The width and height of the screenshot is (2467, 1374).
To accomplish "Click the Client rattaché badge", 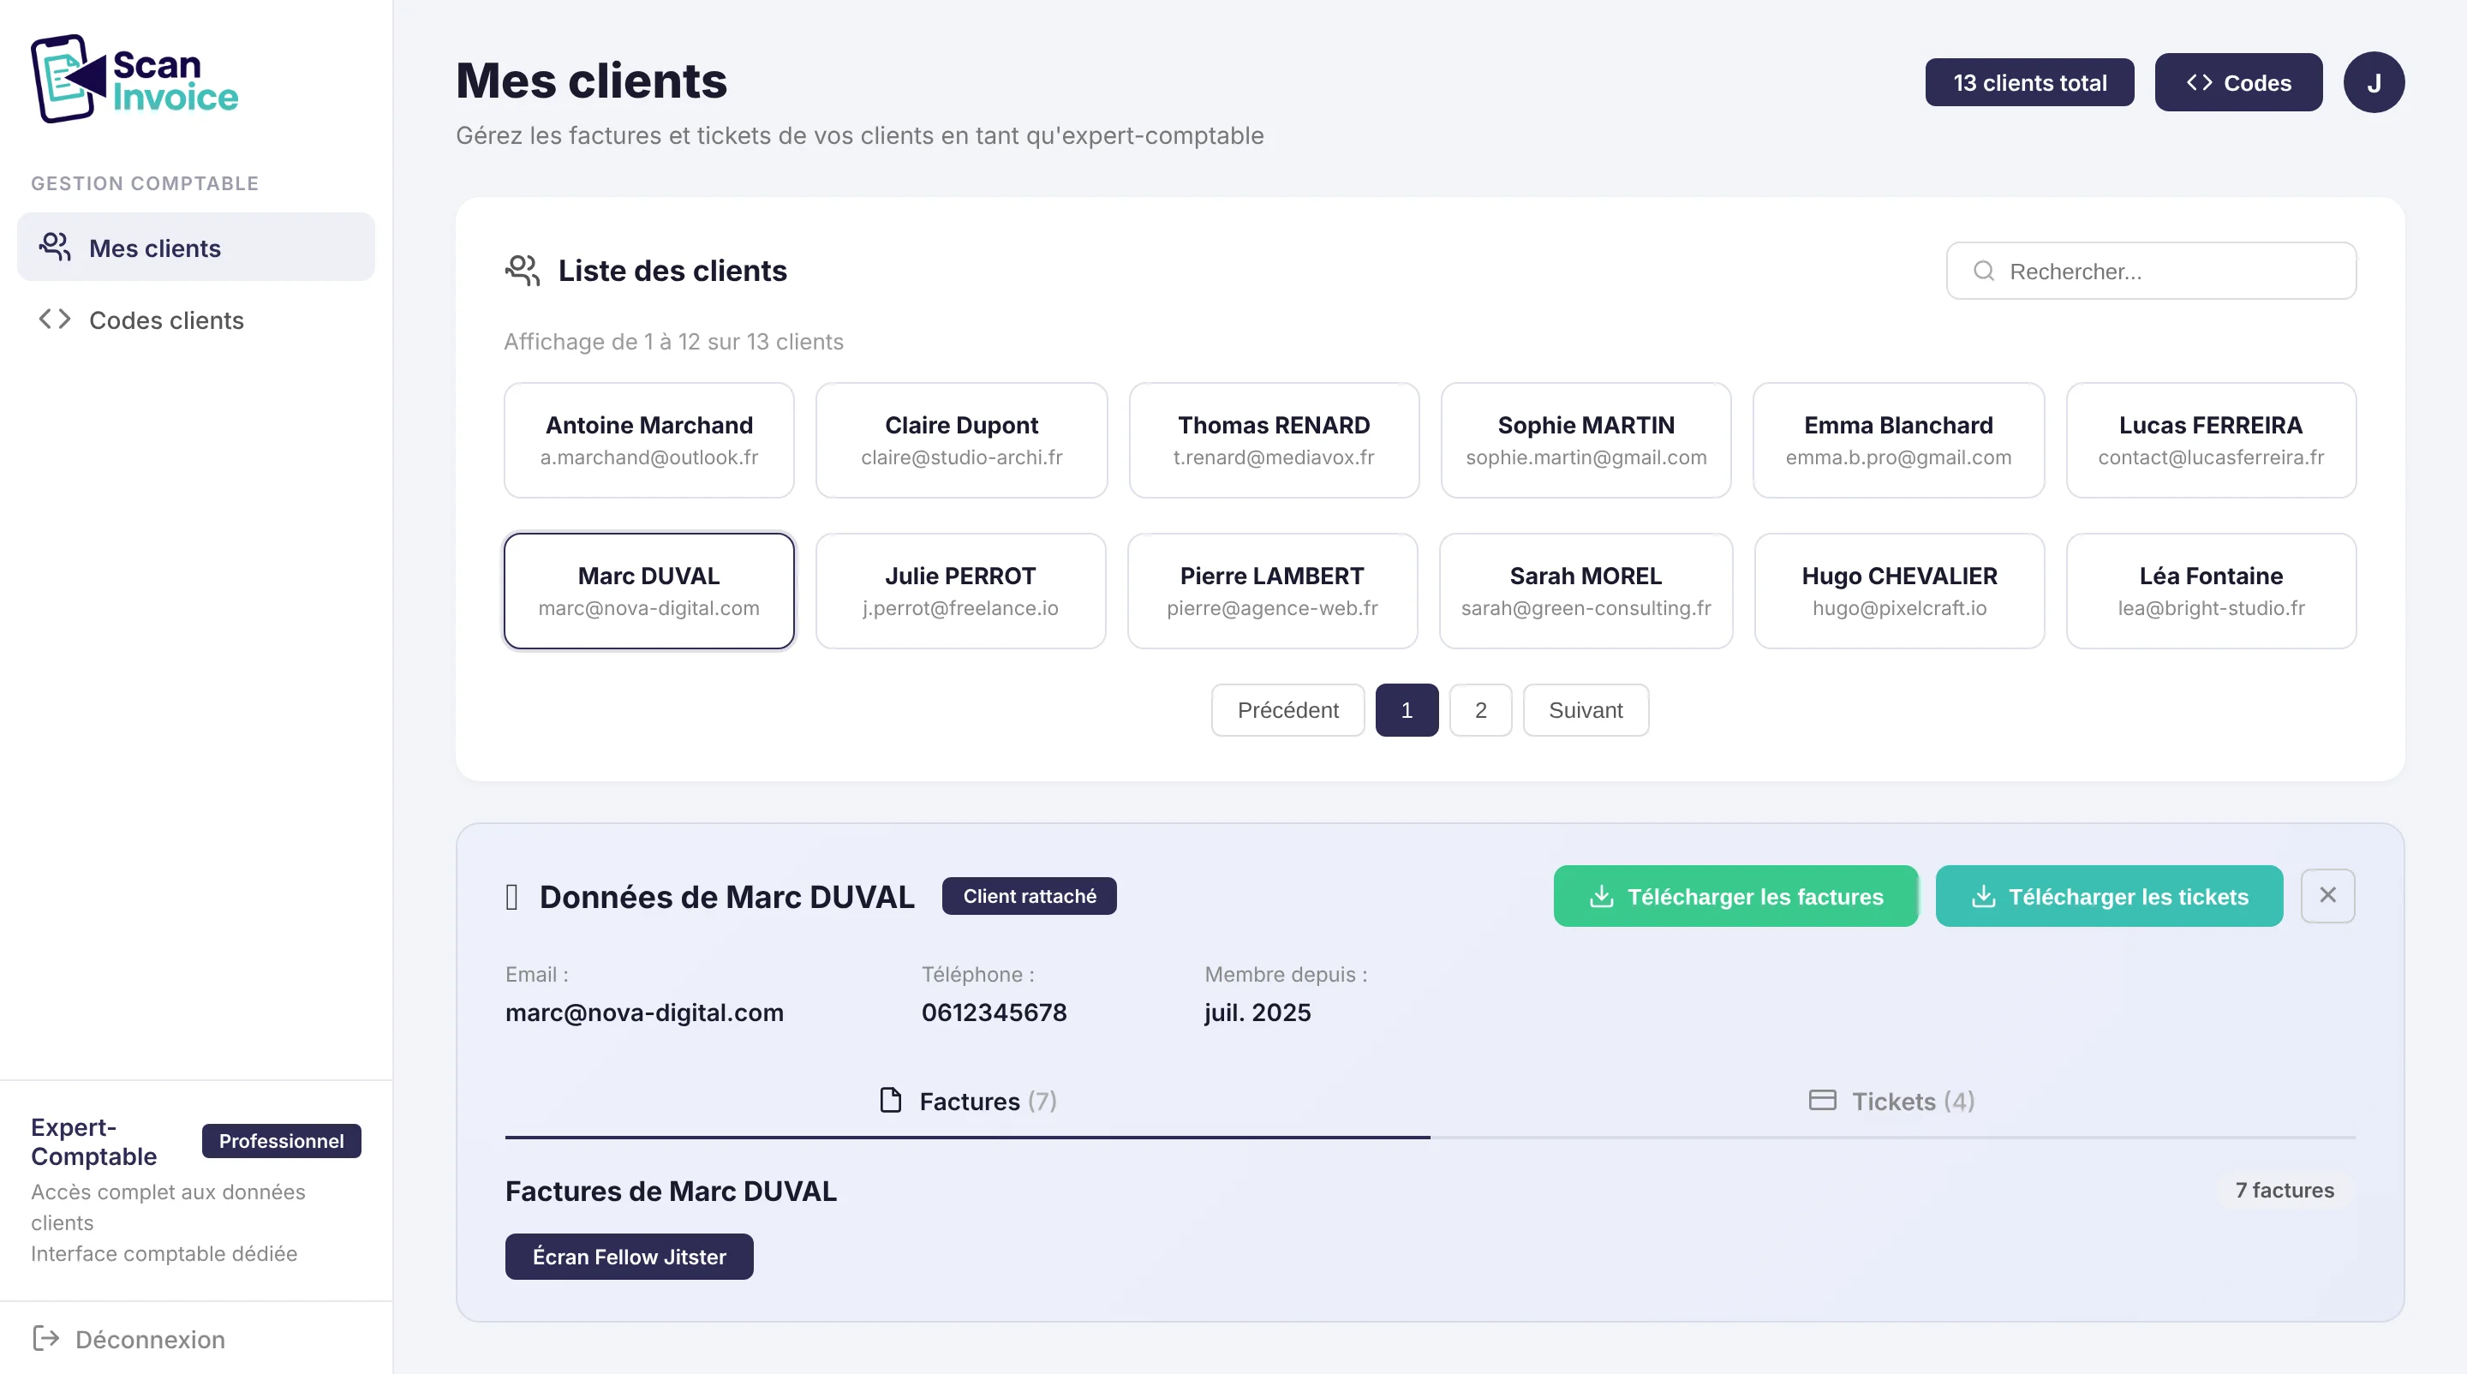I will pos(1029,896).
